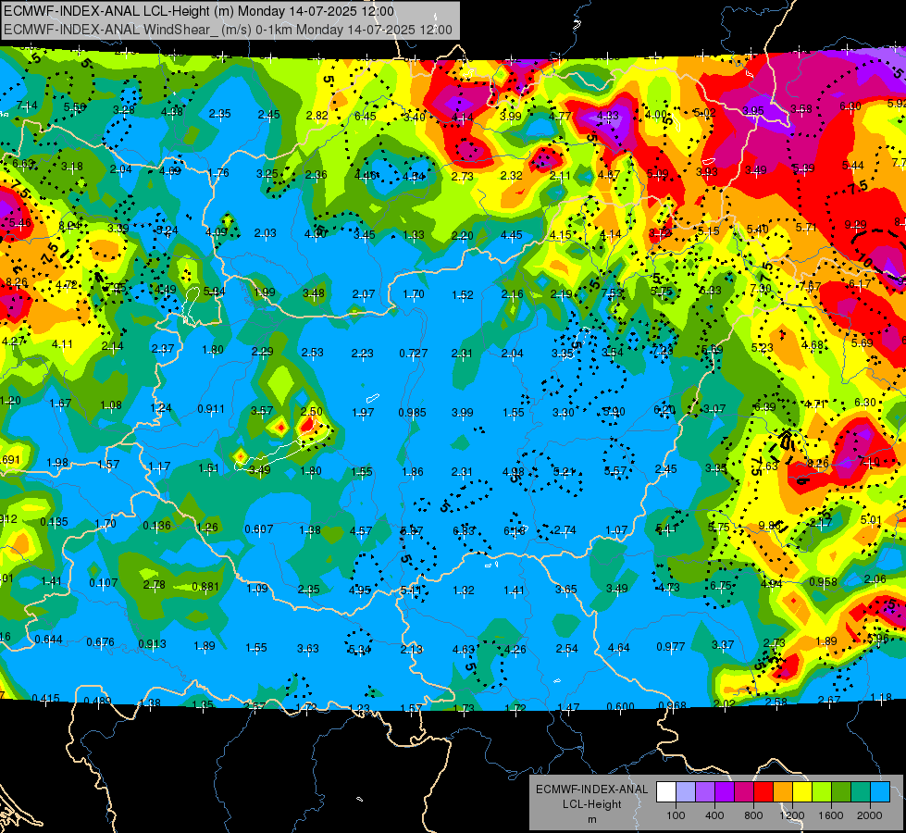Click 'ECMWF-INDEX-ANAL' text in the legend box
Screen dimensions: 906x833
[591, 789]
